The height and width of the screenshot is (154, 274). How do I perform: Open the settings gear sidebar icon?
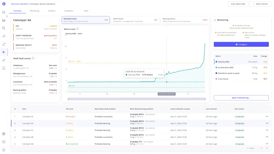(4, 134)
